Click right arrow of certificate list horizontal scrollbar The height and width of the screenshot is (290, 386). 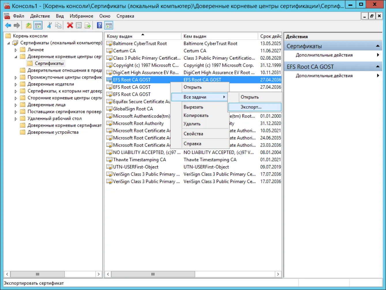point(278,274)
